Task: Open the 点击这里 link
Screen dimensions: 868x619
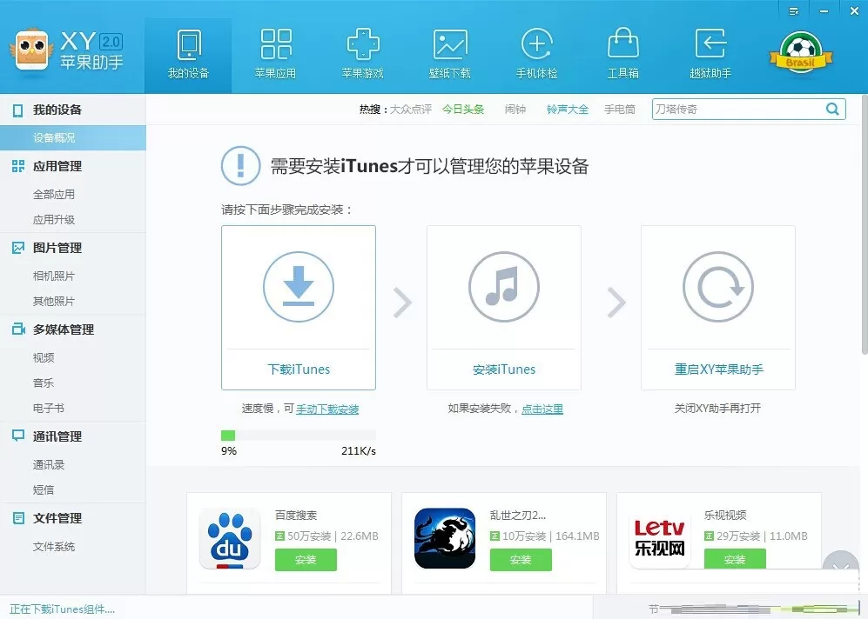Action: pyautogui.click(x=542, y=409)
